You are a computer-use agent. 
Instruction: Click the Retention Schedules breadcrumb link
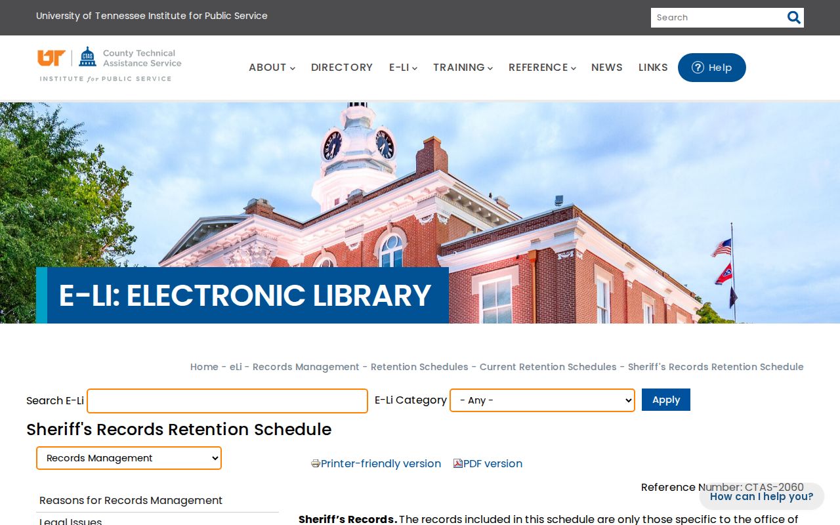coord(419,367)
